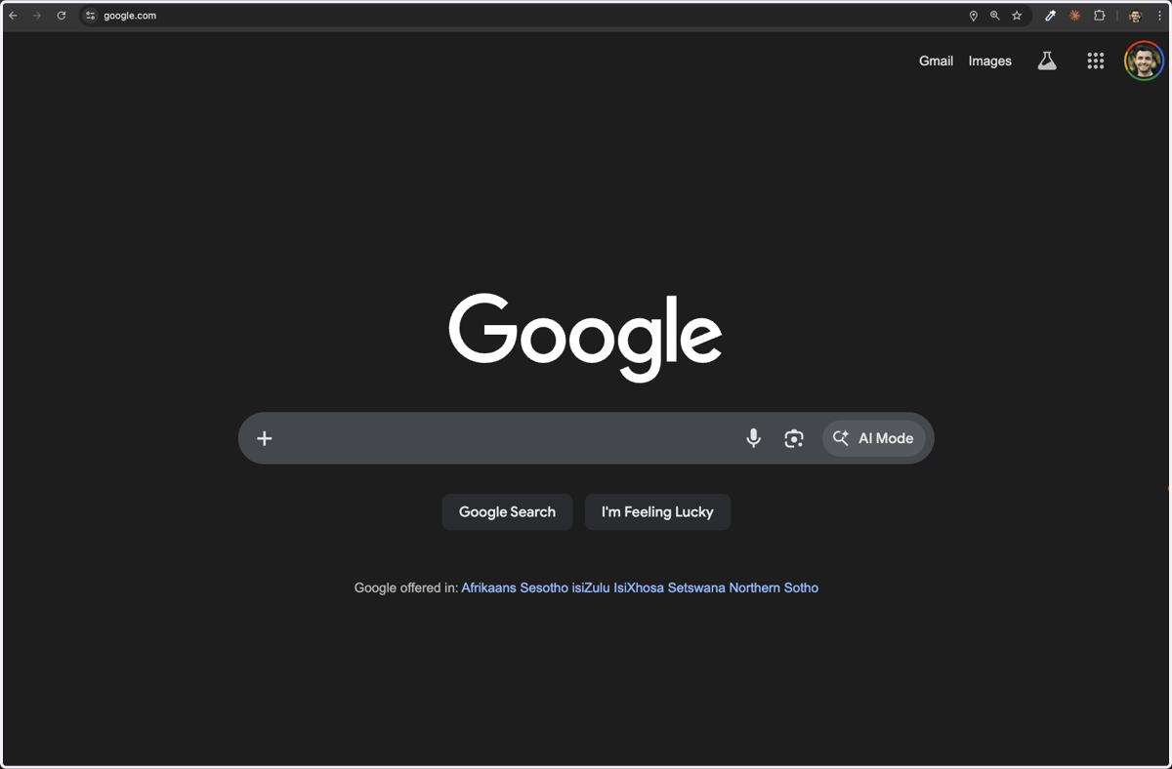Activate the eyedropper color picker extension
Image resolution: width=1172 pixels, height=769 pixels.
[x=1051, y=16]
